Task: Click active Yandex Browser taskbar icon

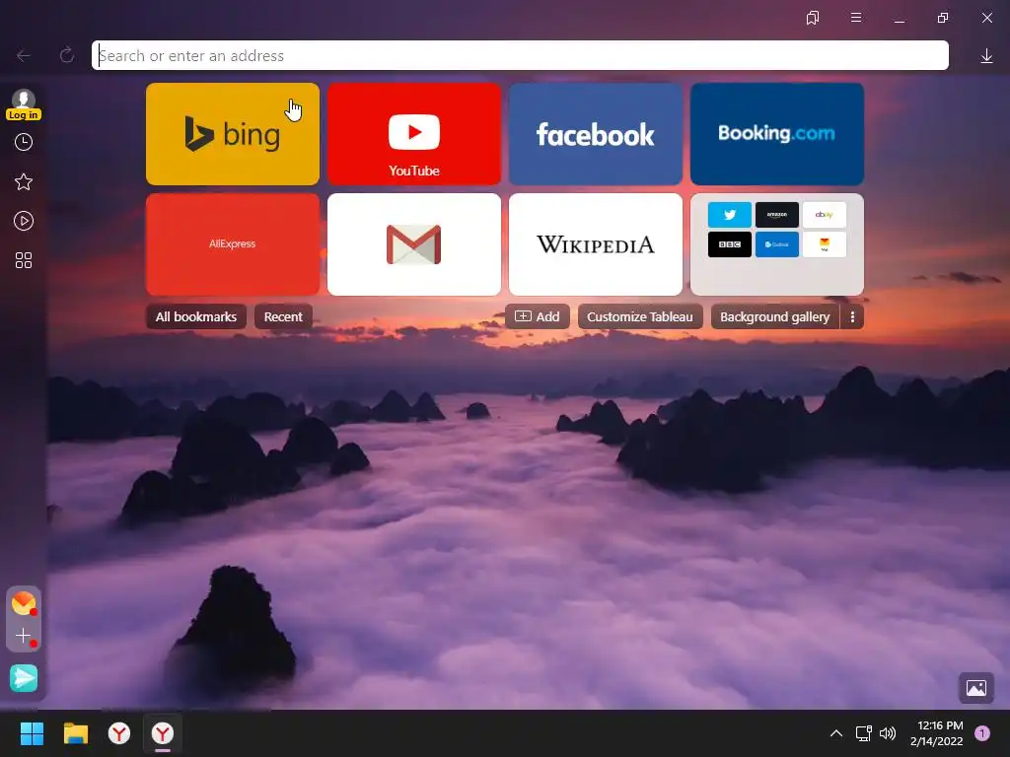Action: pos(163,733)
